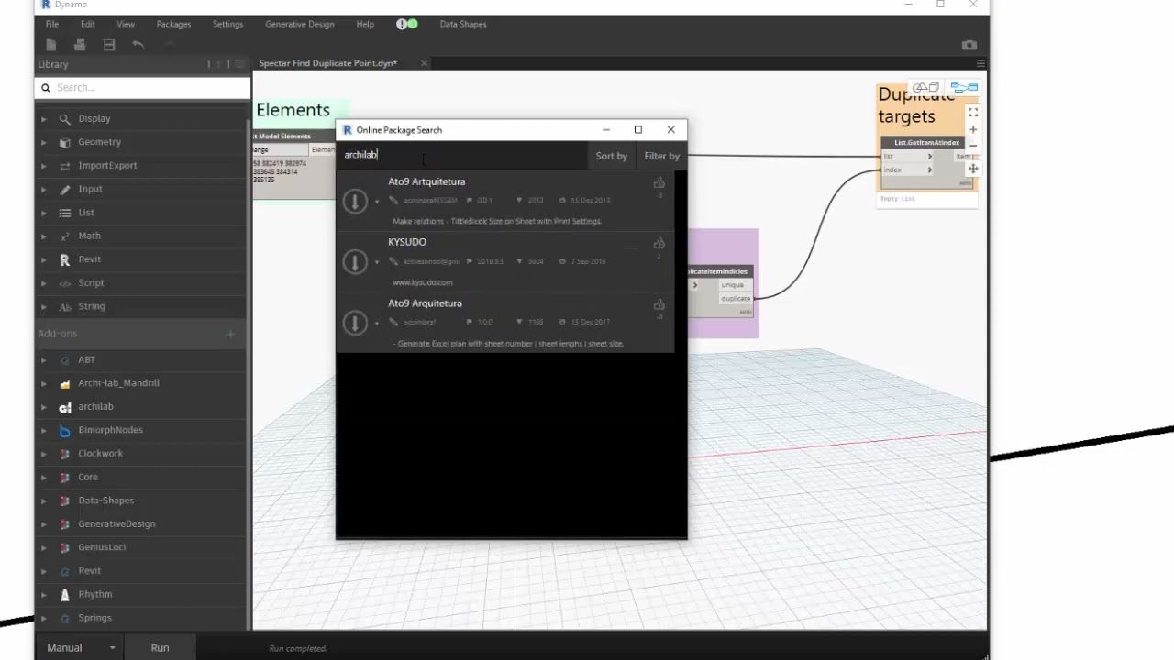Click the Library layout lines icon
Image resolution: width=1174 pixels, height=660 pixels.
coord(239,64)
